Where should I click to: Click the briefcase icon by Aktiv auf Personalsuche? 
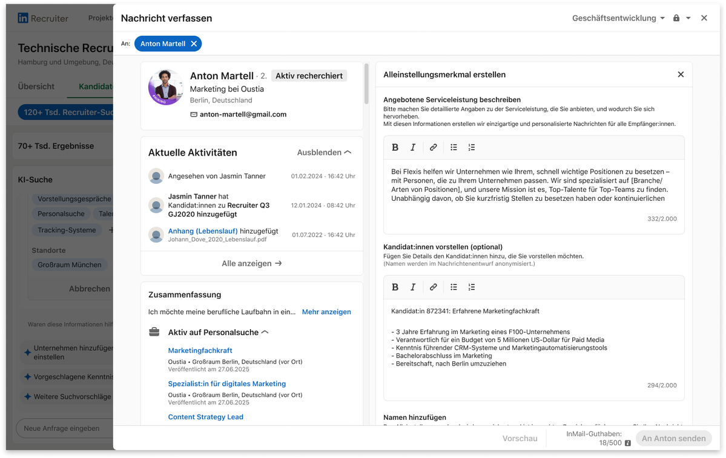pyautogui.click(x=154, y=332)
